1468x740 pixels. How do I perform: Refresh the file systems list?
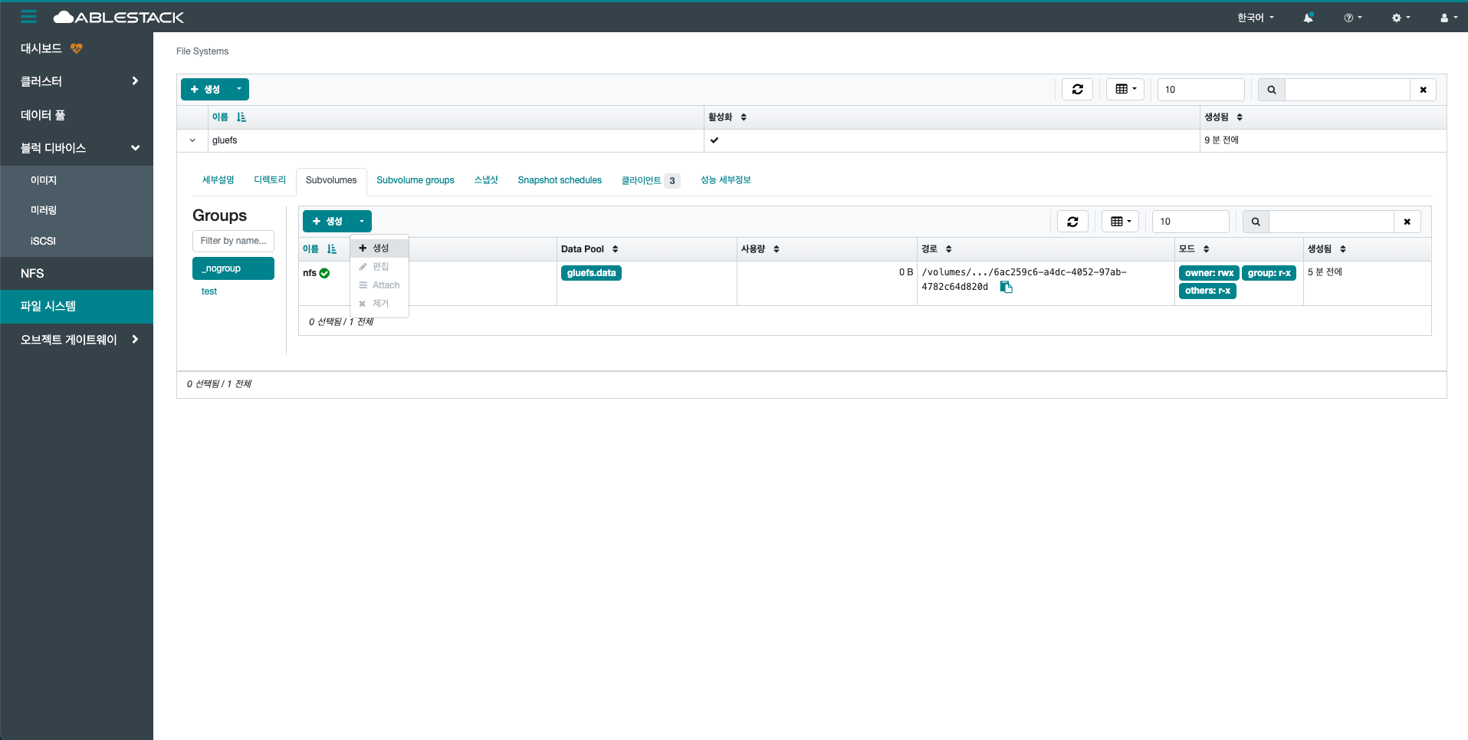coord(1077,90)
